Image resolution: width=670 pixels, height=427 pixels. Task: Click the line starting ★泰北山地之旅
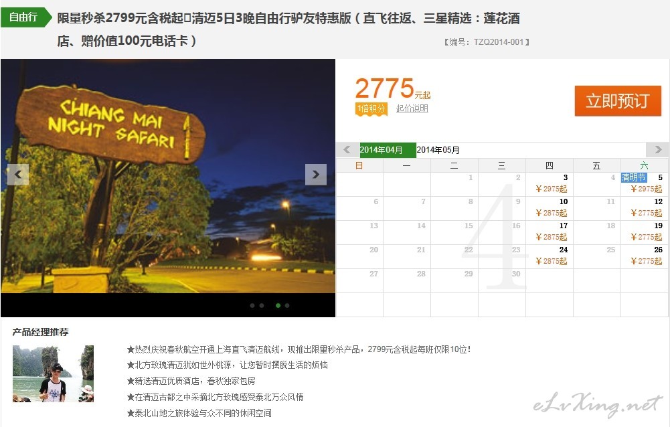[199, 413]
